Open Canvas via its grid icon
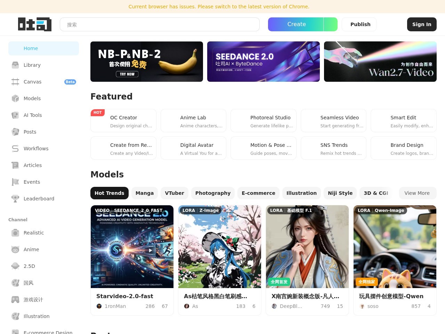This screenshot has width=445, height=334. click(x=15, y=82)
